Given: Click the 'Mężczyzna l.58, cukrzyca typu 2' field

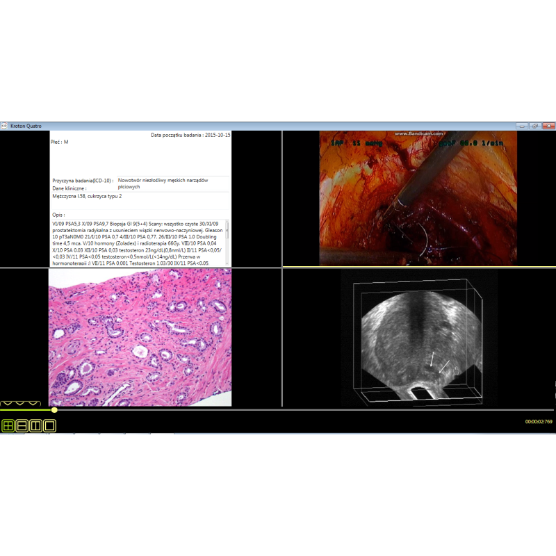Looking at the screenshot, I should tap(140, 200).
